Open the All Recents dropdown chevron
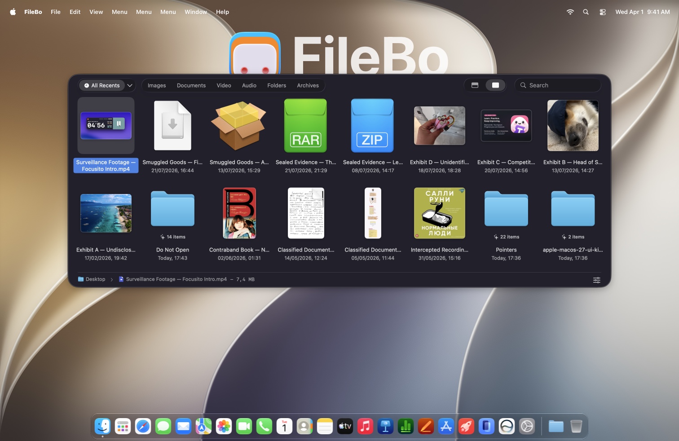679x441 pixels. tap(130, 85)
